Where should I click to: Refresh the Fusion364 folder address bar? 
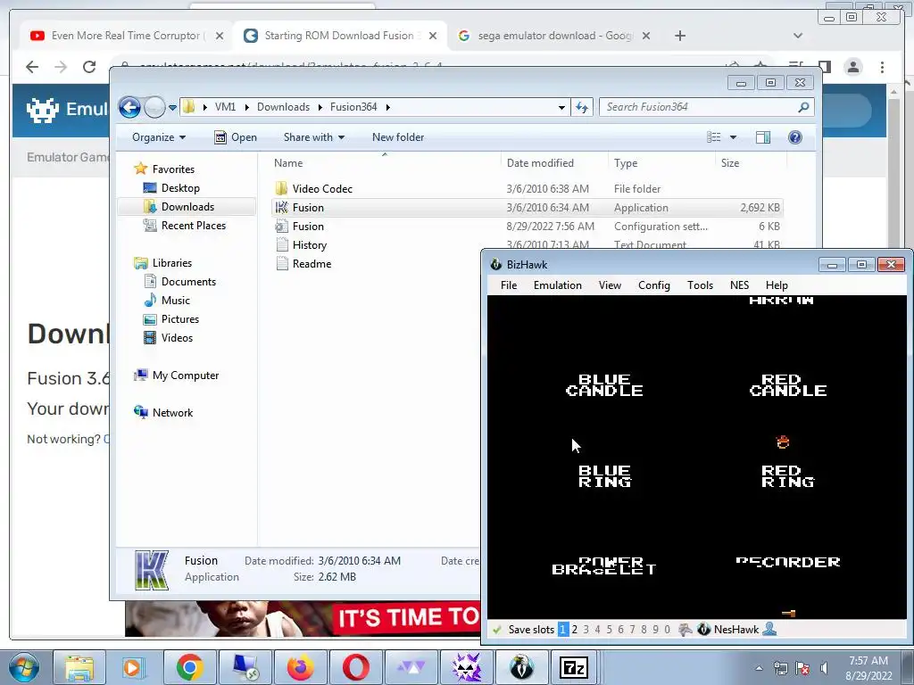(x=582, y=107)
